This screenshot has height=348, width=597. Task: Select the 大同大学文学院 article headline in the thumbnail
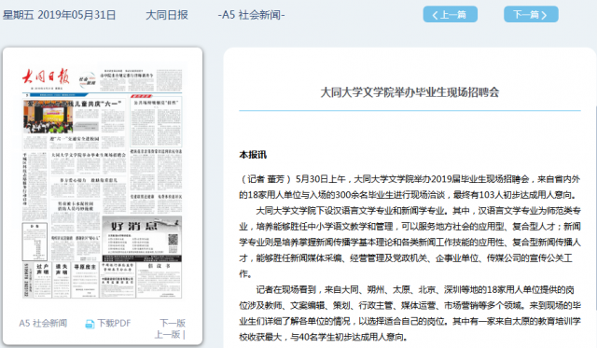pyautogui.click(x=89, y=155)
